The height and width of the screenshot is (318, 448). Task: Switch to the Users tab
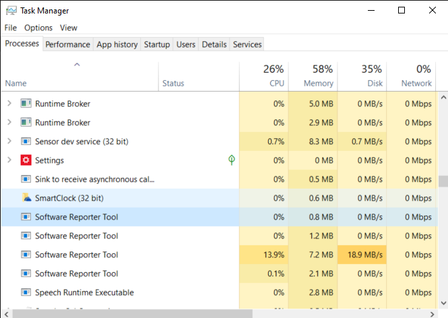[186, 44]
